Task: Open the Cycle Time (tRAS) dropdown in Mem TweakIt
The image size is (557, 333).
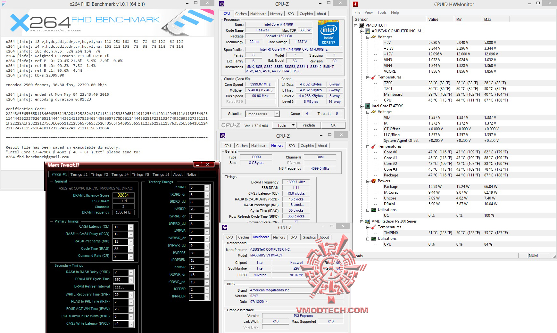Action: [x=131, y=249]
